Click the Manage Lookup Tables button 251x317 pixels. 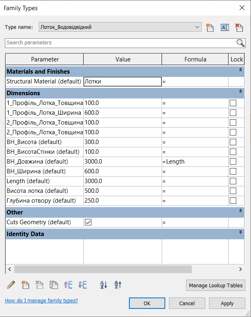[215, 286]
